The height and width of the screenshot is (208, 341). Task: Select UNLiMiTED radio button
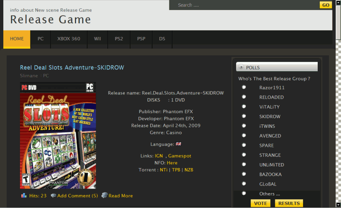[244, 164]
